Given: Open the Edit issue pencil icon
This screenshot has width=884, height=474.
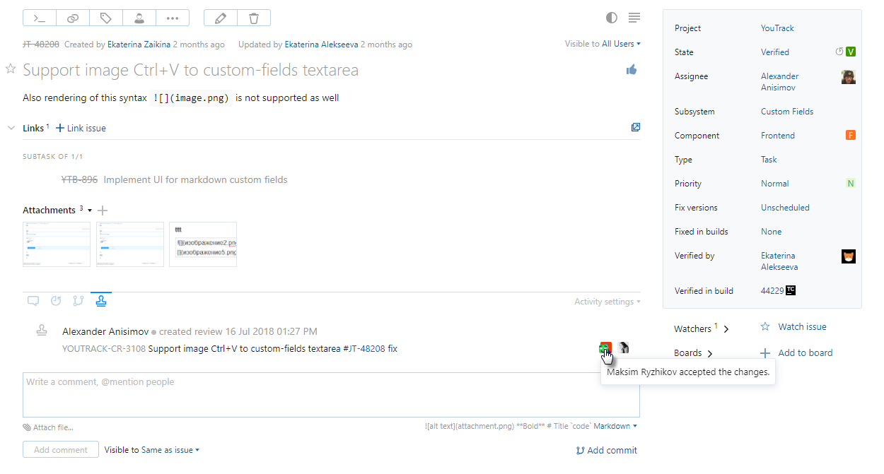Looking at the screenshot, I should pos(220,18).
